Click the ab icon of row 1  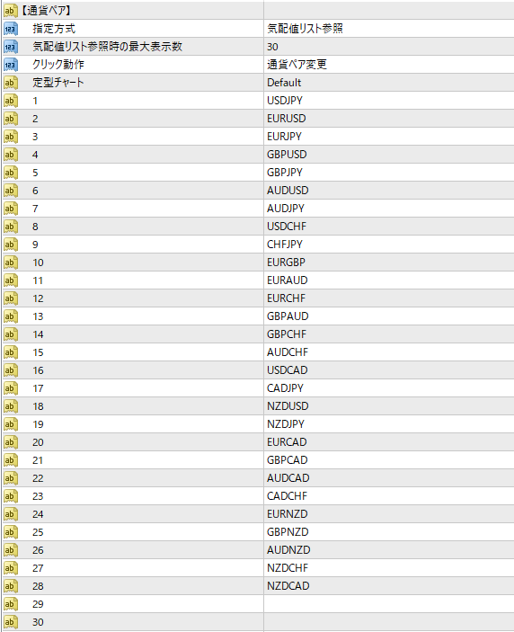point(11,101)
